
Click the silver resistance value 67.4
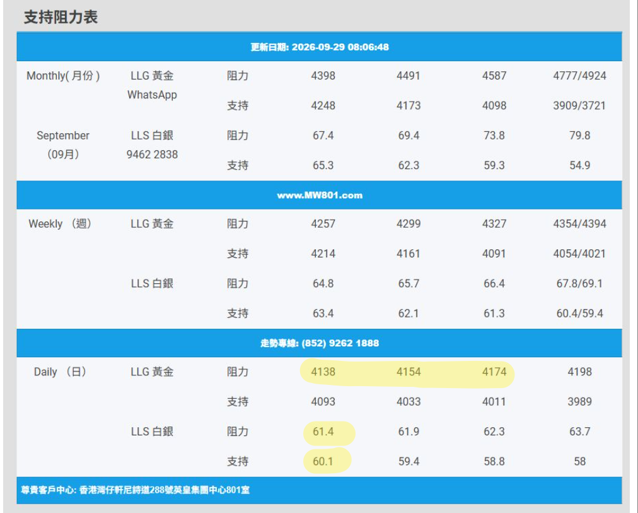pos(323,136)
